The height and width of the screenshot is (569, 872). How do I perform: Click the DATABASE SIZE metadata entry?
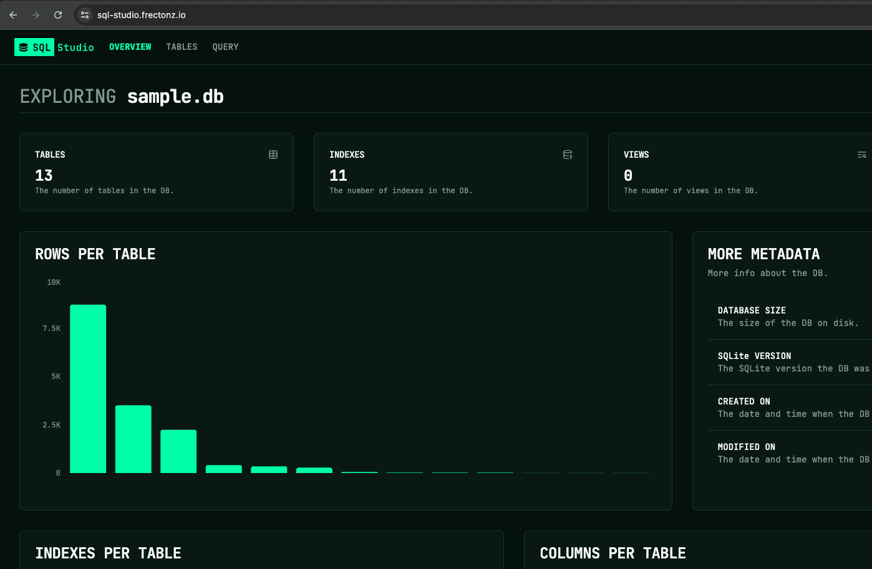tap(790, 317)
